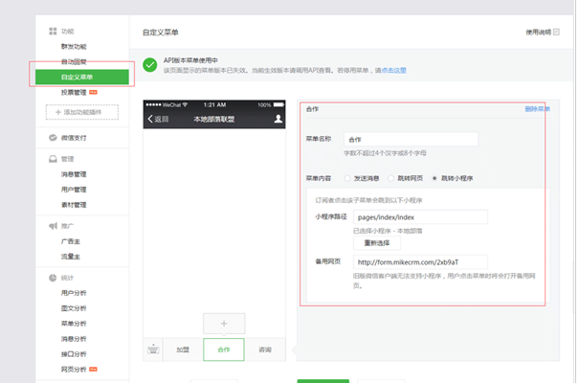Screen dimensions: 579x383
Task: Open 菜单分析 in the sidebar
Action: [x=74, y=324]
